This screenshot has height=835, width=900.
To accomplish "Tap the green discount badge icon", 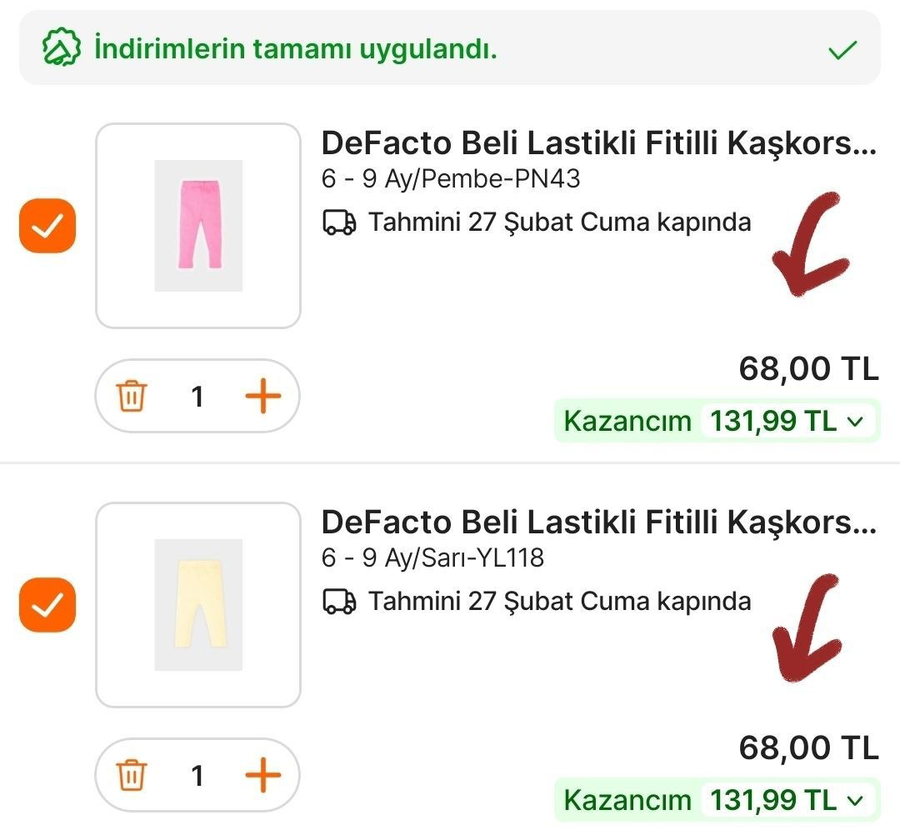I will coord(62,49).
